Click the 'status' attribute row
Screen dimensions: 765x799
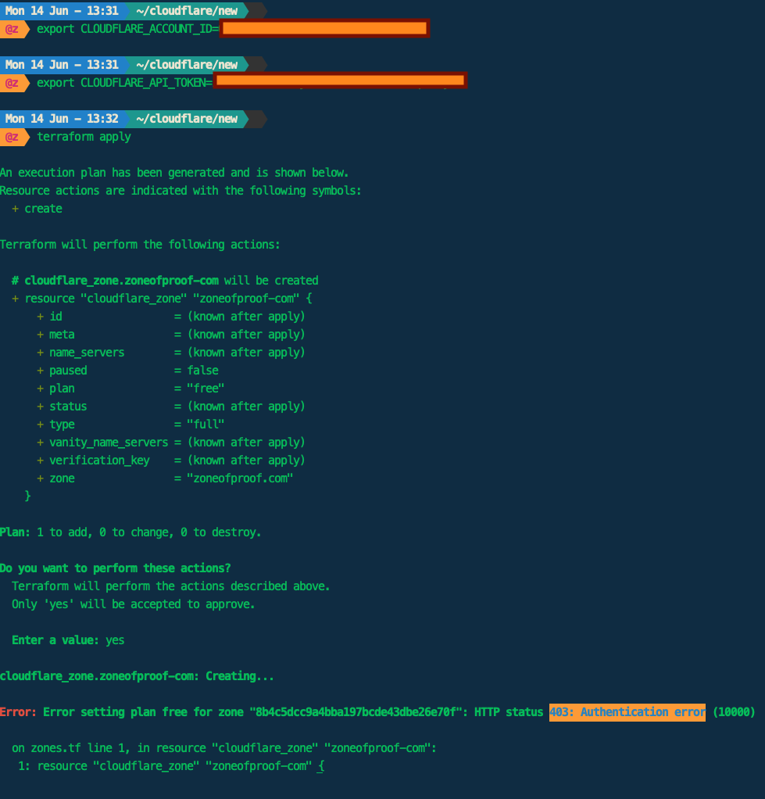click(170, 406)
